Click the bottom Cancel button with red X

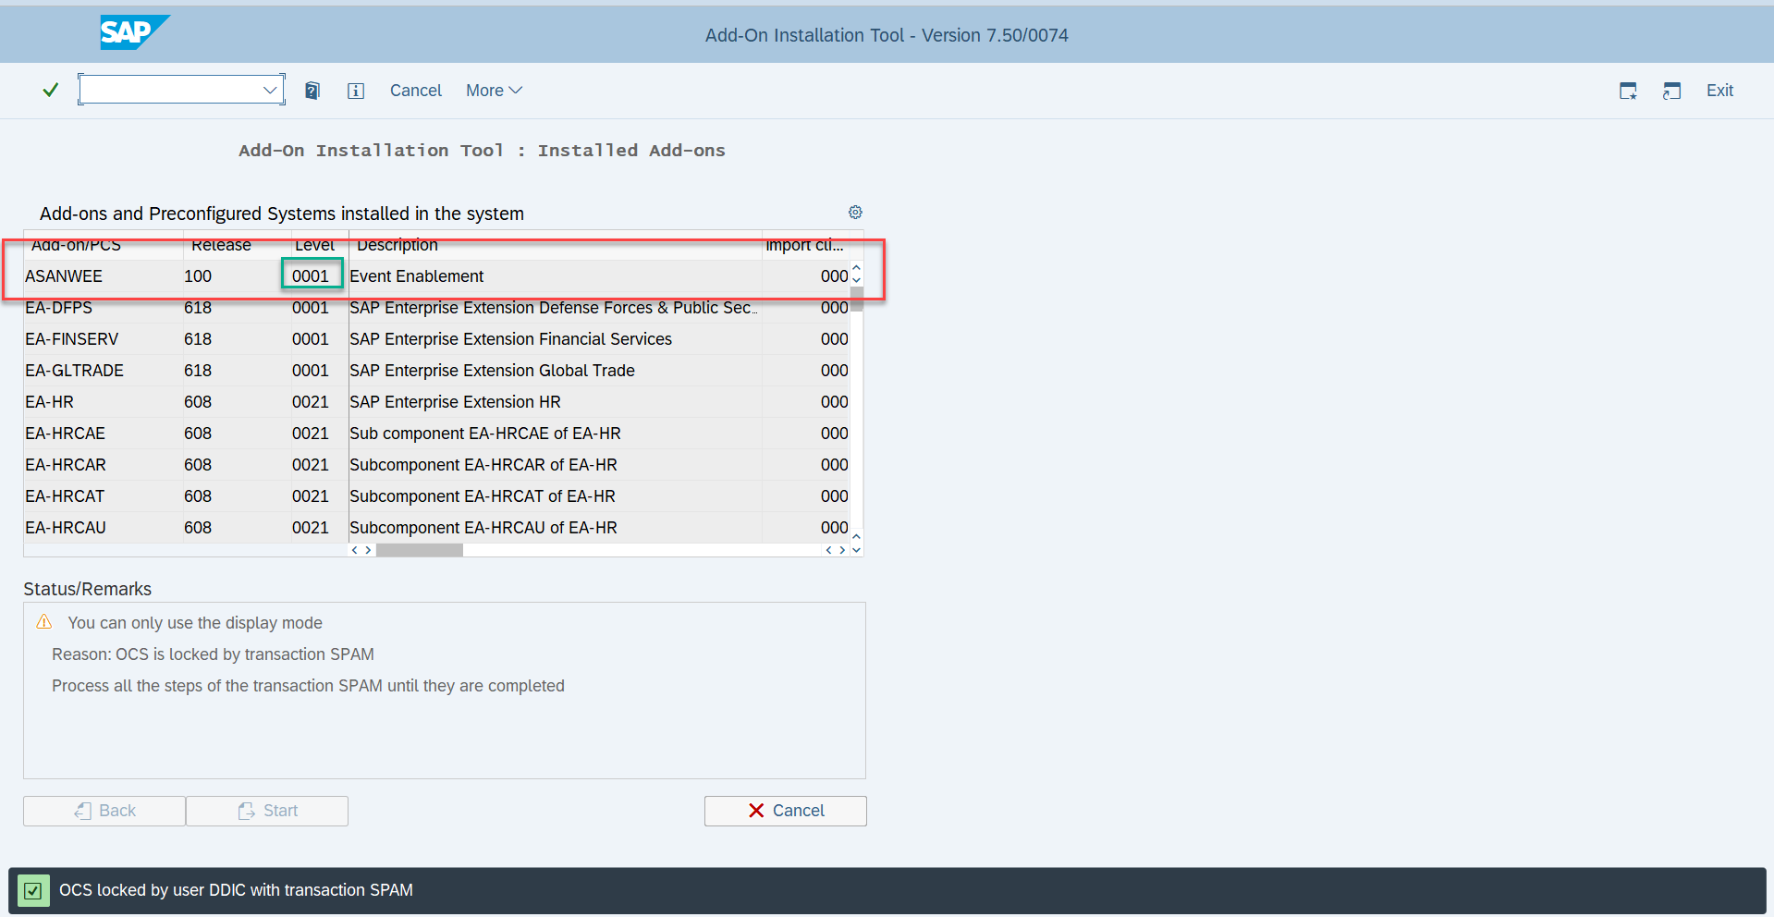[x=786, y=811]
